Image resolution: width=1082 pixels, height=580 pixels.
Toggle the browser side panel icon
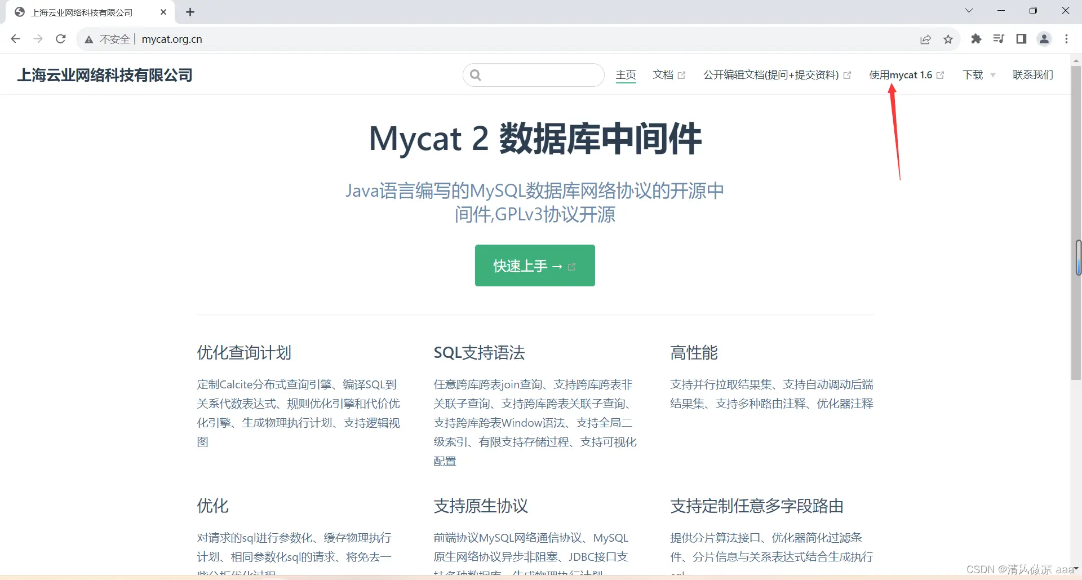click(1021, 39)
